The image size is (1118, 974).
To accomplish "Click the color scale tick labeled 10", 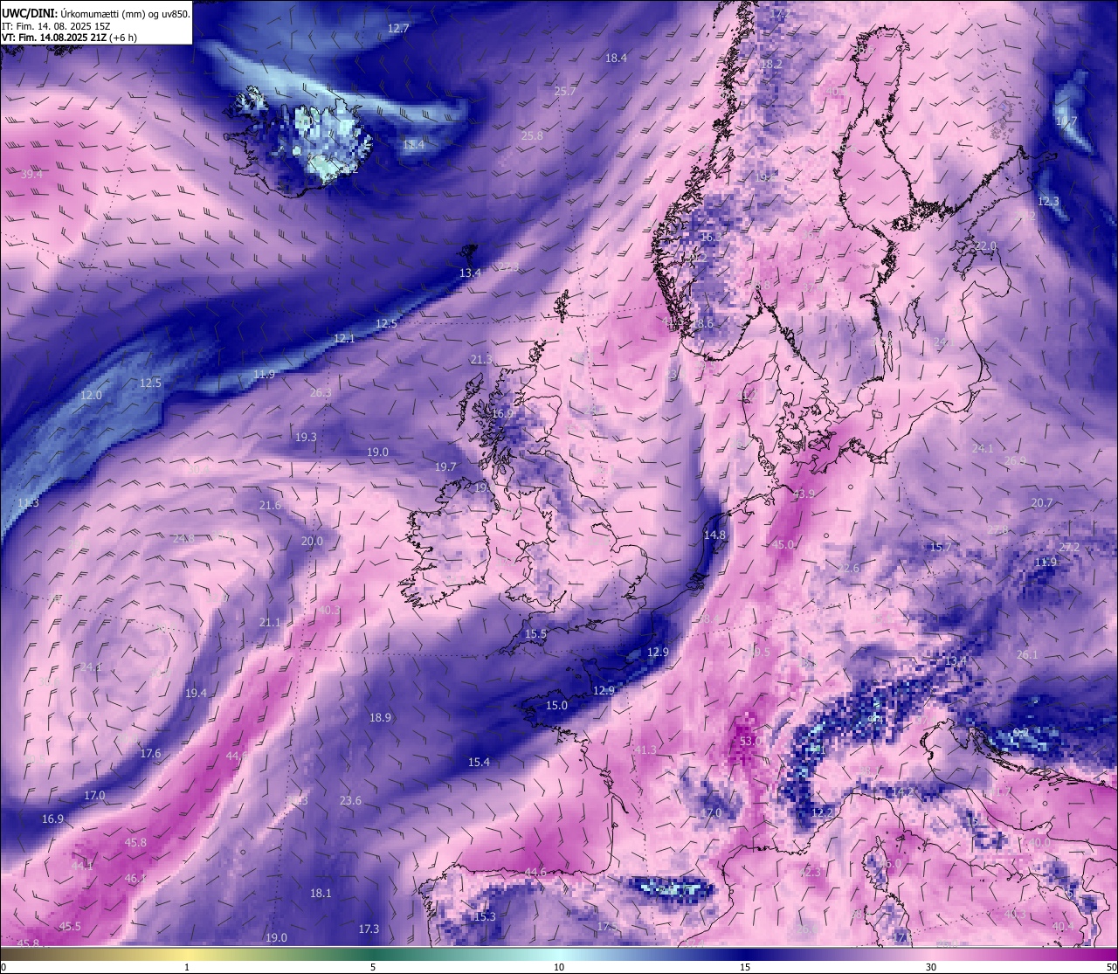I will click(x=559, y=967).
